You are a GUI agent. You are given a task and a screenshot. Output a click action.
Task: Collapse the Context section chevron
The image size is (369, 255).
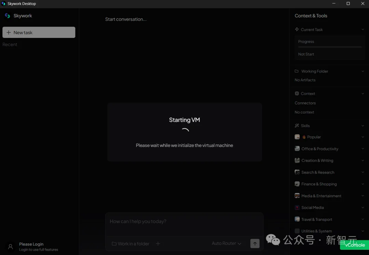coord(363,94)
